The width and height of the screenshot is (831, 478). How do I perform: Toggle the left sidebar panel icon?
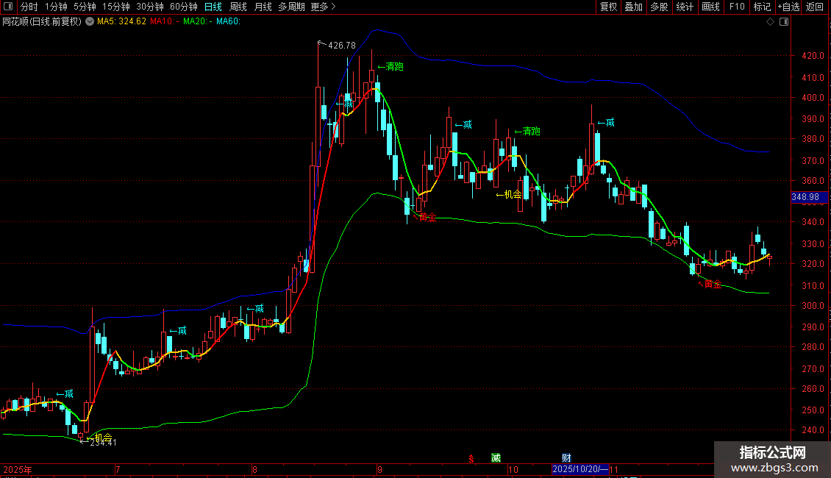tap(8, 7)
